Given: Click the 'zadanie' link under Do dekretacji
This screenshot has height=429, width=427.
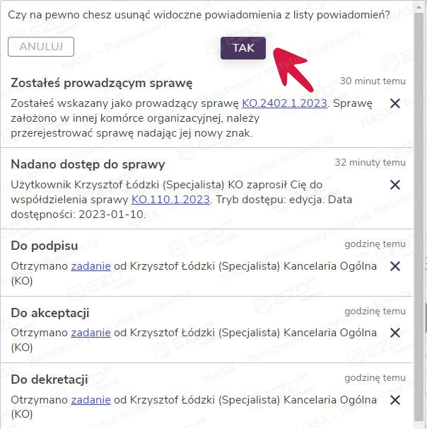Looking at the screenshot, I should [x=90, y=400].
